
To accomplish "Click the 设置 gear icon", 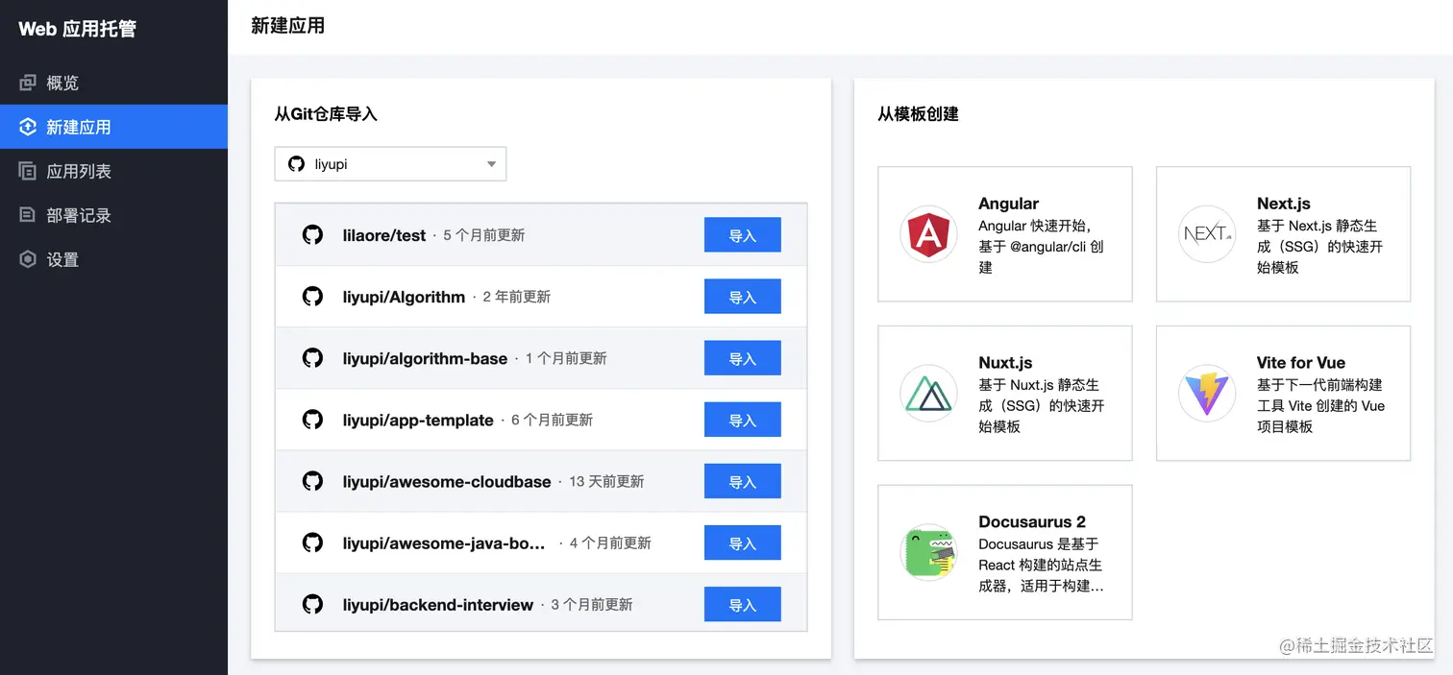I will pos(28,258).
